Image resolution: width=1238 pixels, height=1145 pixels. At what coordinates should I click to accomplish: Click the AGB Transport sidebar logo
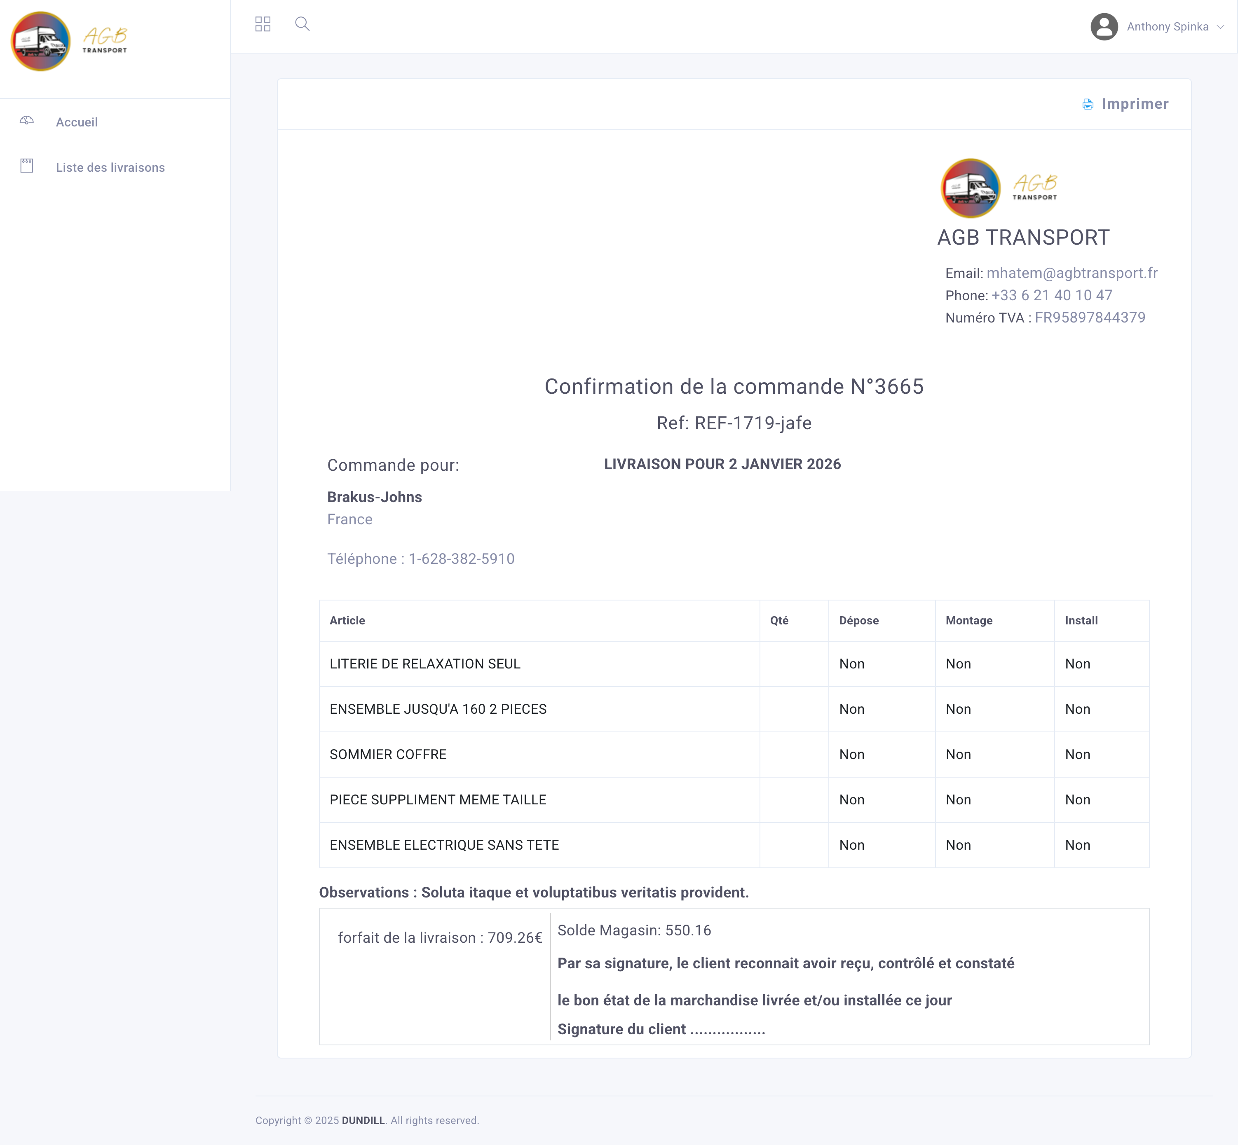(69, 41)
